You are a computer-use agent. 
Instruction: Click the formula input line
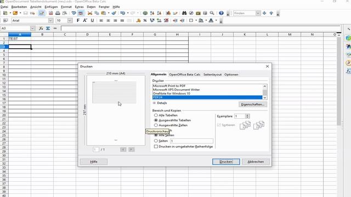pyautogui.click(x=201, y=28)
